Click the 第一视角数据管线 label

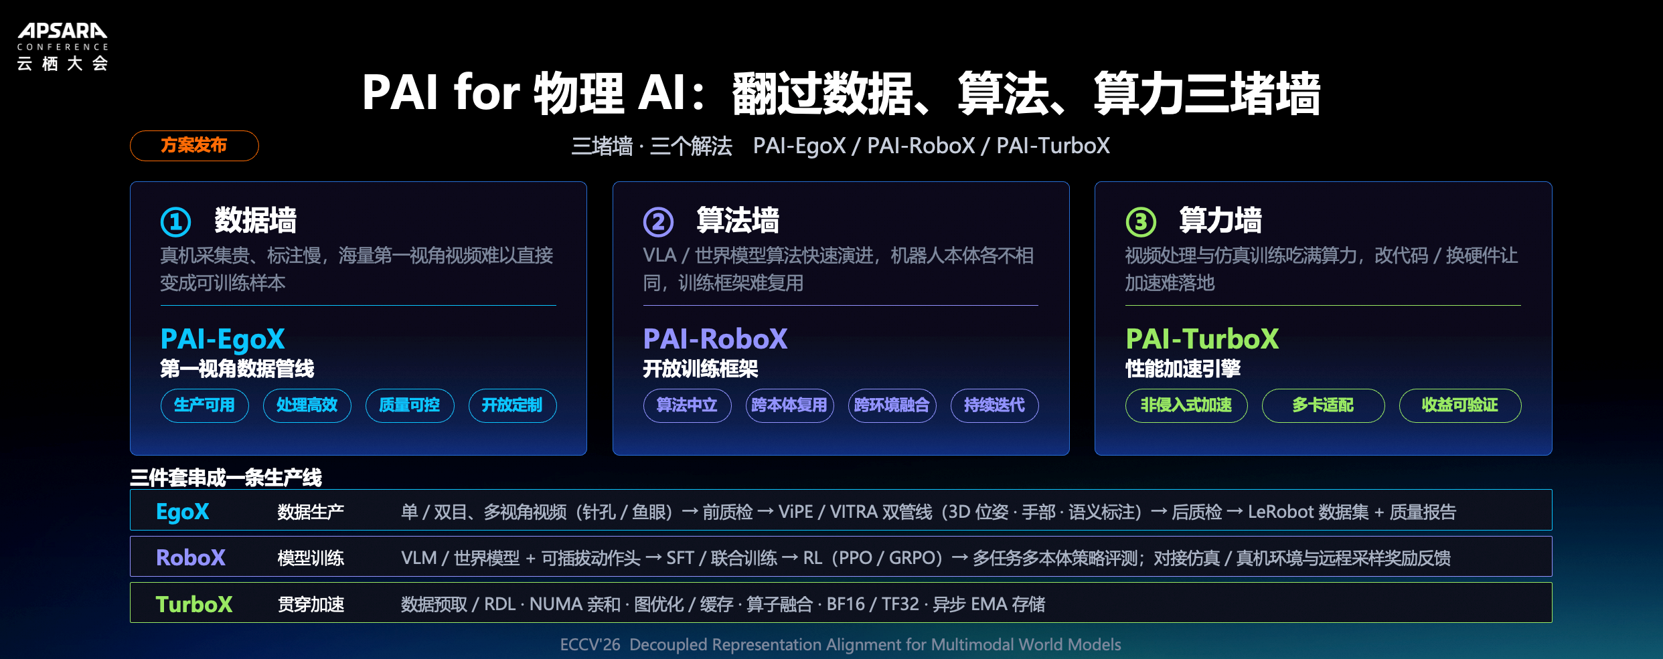coord(237,369)
